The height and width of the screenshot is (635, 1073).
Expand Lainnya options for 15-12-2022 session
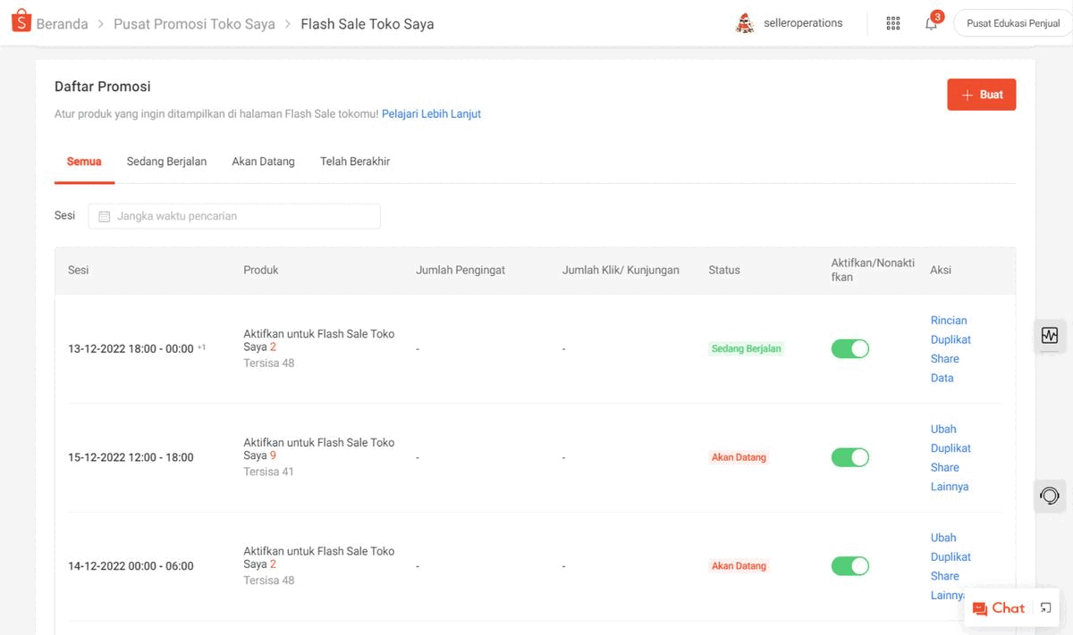(949, 487)
